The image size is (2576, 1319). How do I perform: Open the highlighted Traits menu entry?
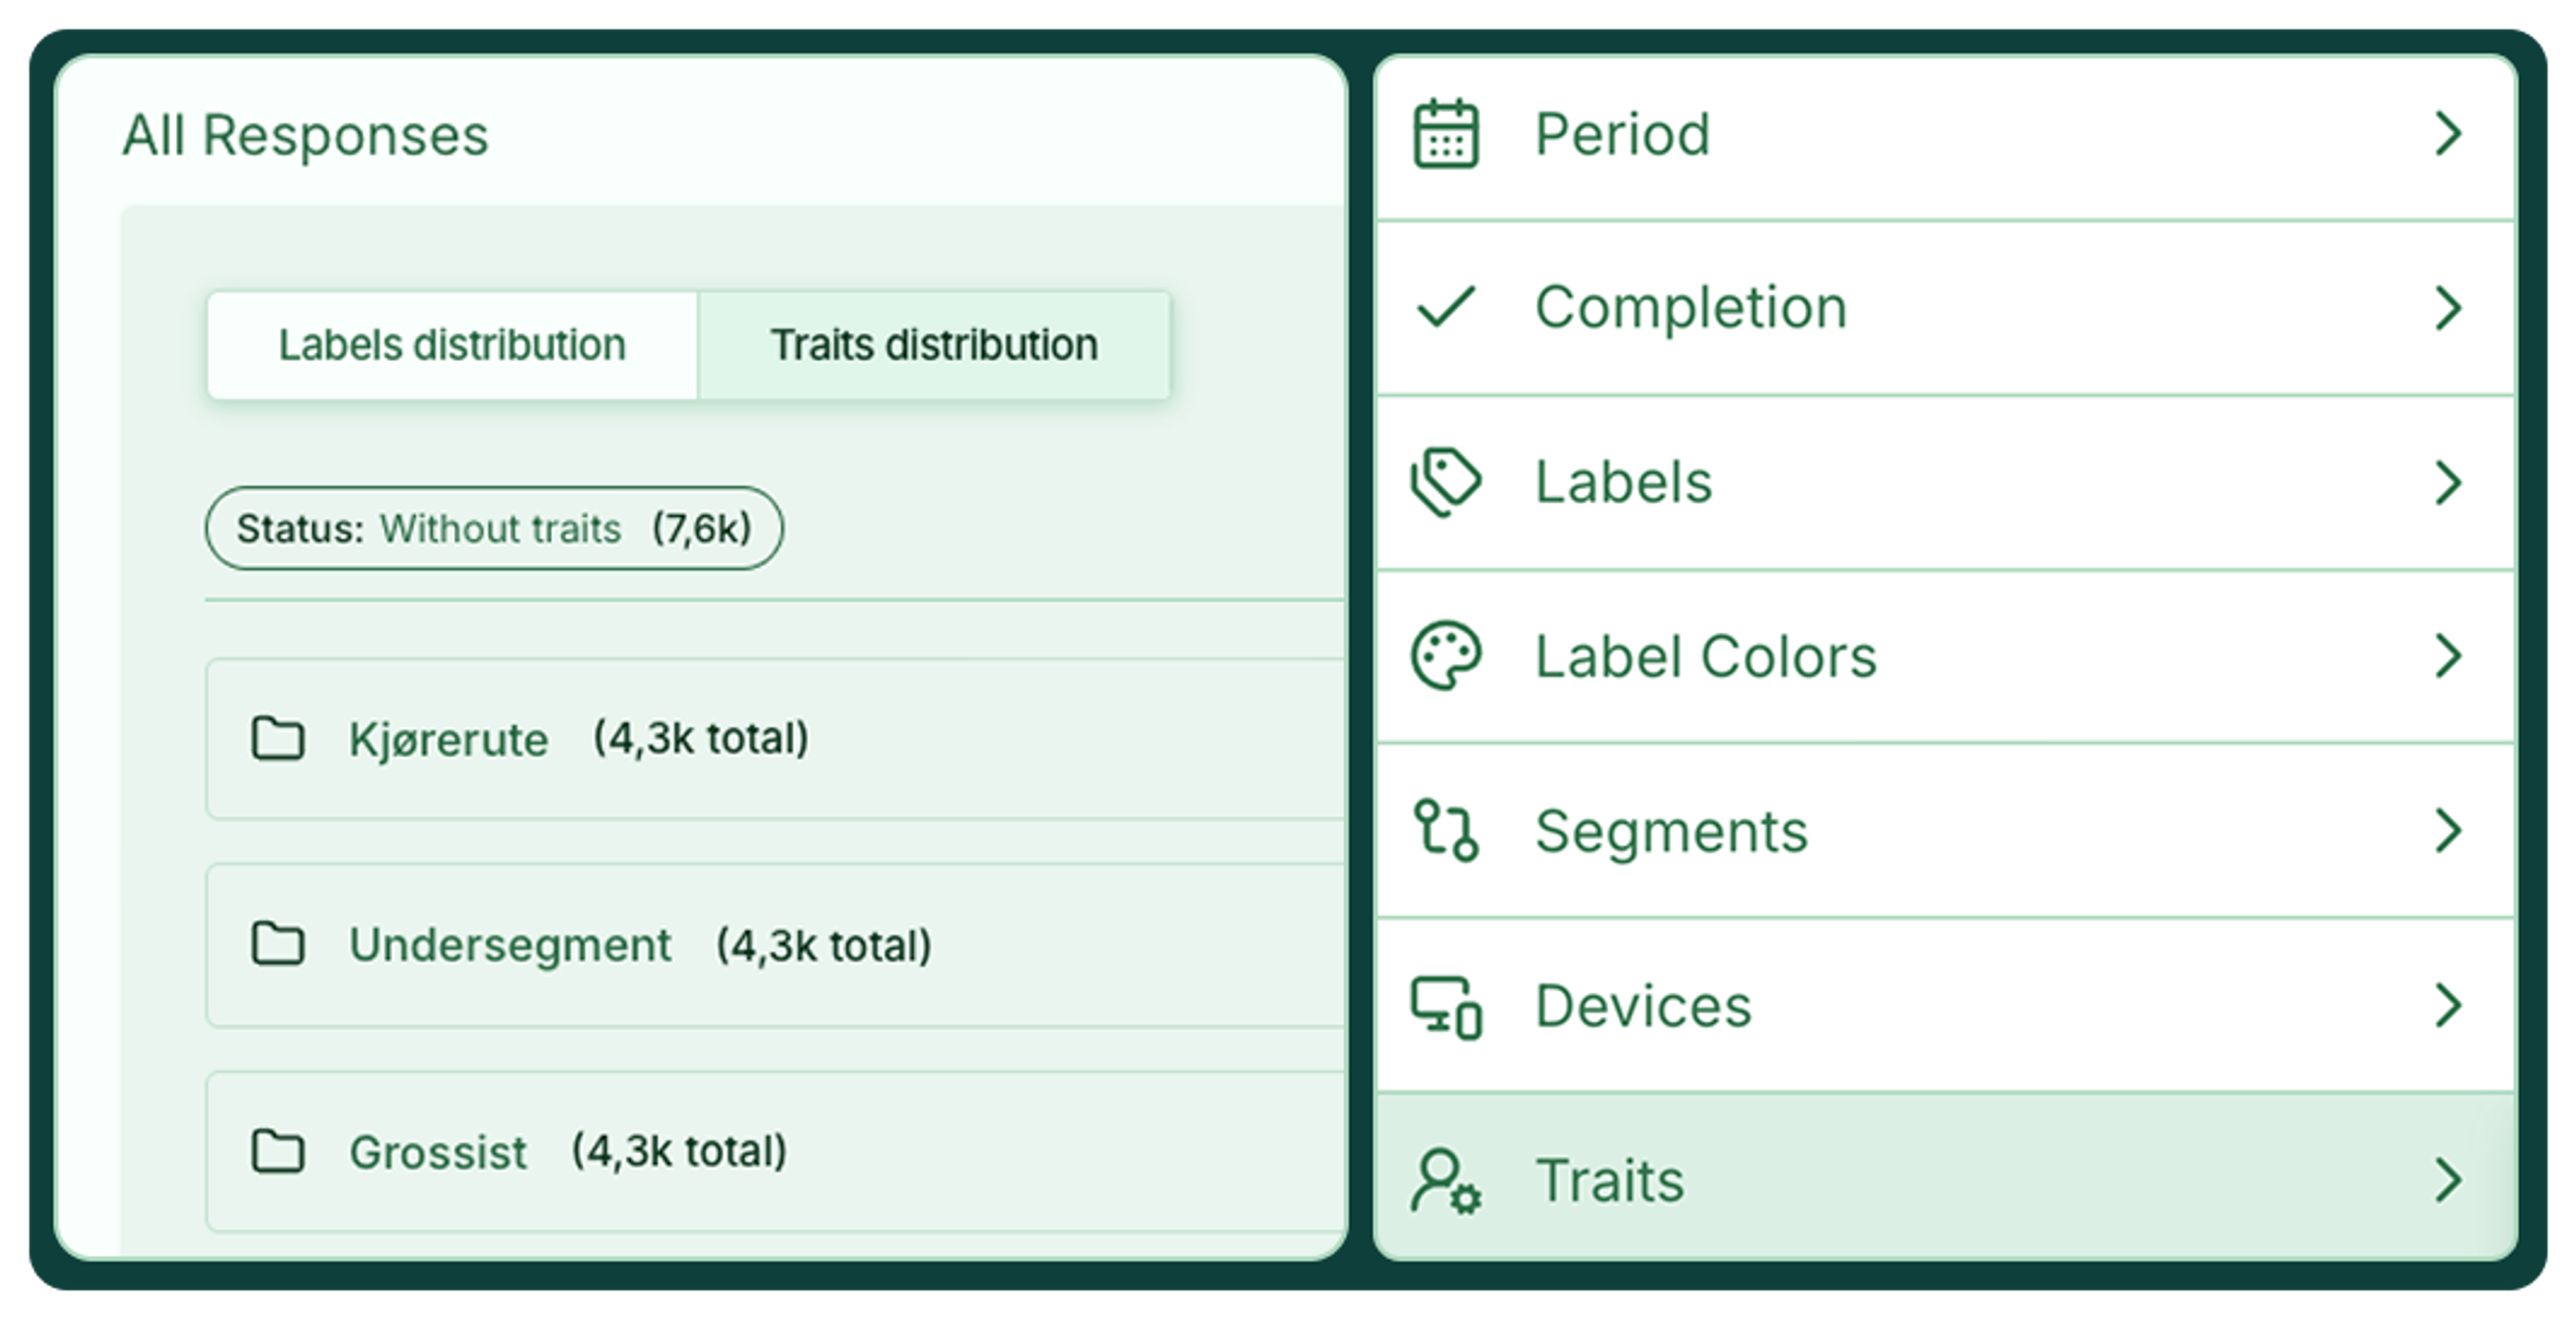[x=1945, y=1177]
